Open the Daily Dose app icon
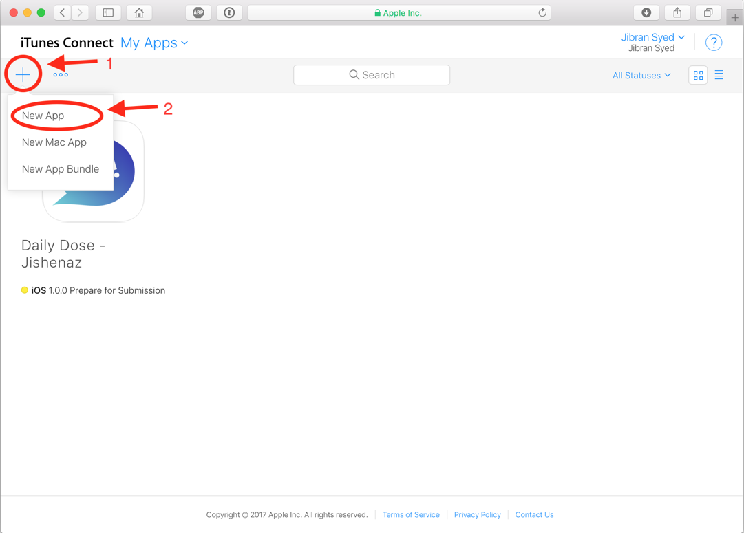Viewport: 744px width, 533px height. click(94, 171)
